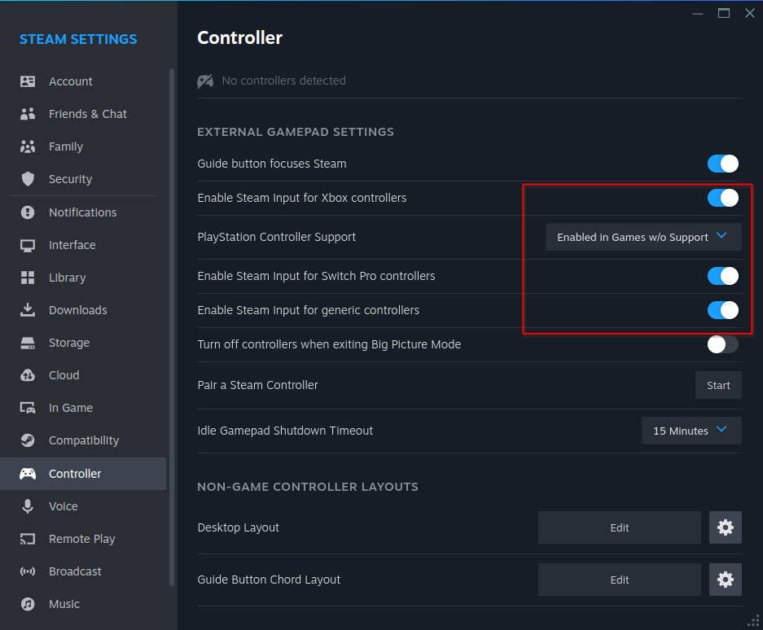
Task: Click the Voice microphone icon
Action: pos(28,506)
